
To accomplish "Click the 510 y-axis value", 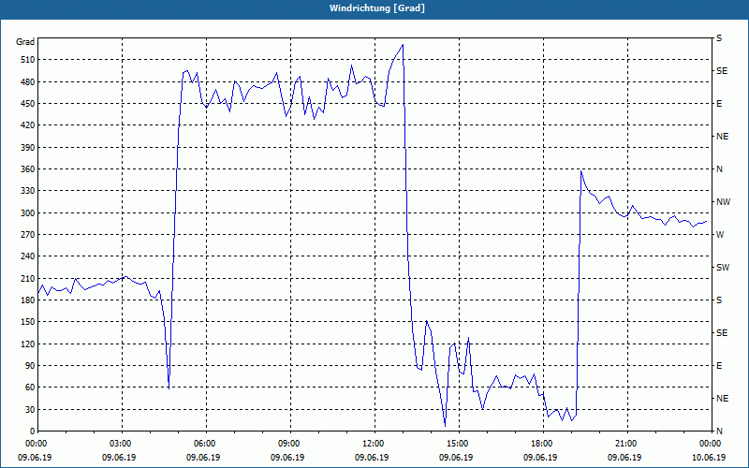I will [x=28, y=60].
